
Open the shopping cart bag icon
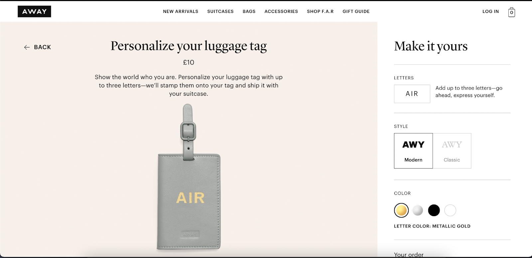[x=512, y=12]
